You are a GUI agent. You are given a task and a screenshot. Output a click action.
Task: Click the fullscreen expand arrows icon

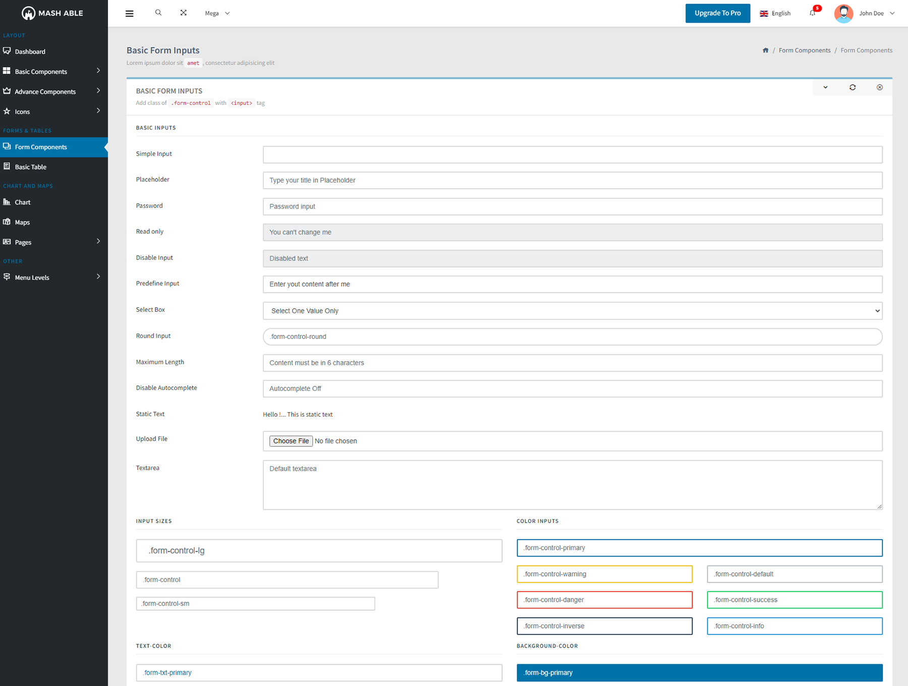tap(184, 13)
